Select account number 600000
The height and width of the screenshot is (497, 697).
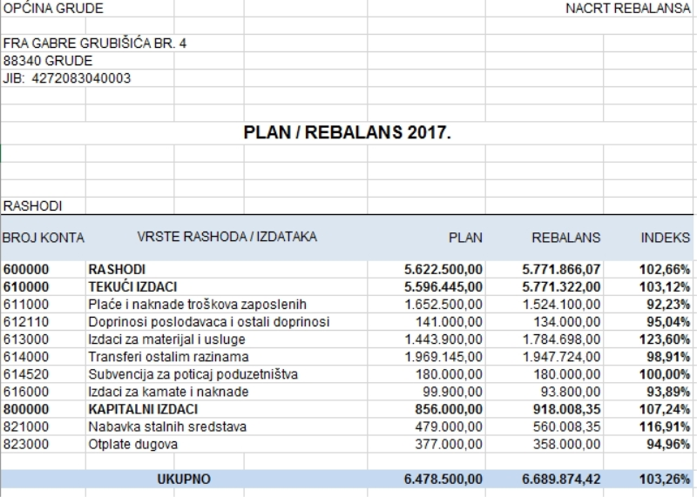(x=26, y=270)
